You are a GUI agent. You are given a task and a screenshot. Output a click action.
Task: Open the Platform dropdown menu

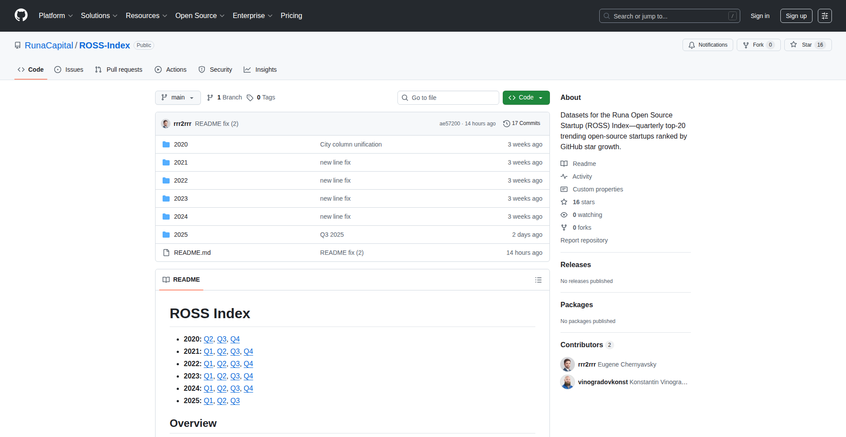[56, 16]
